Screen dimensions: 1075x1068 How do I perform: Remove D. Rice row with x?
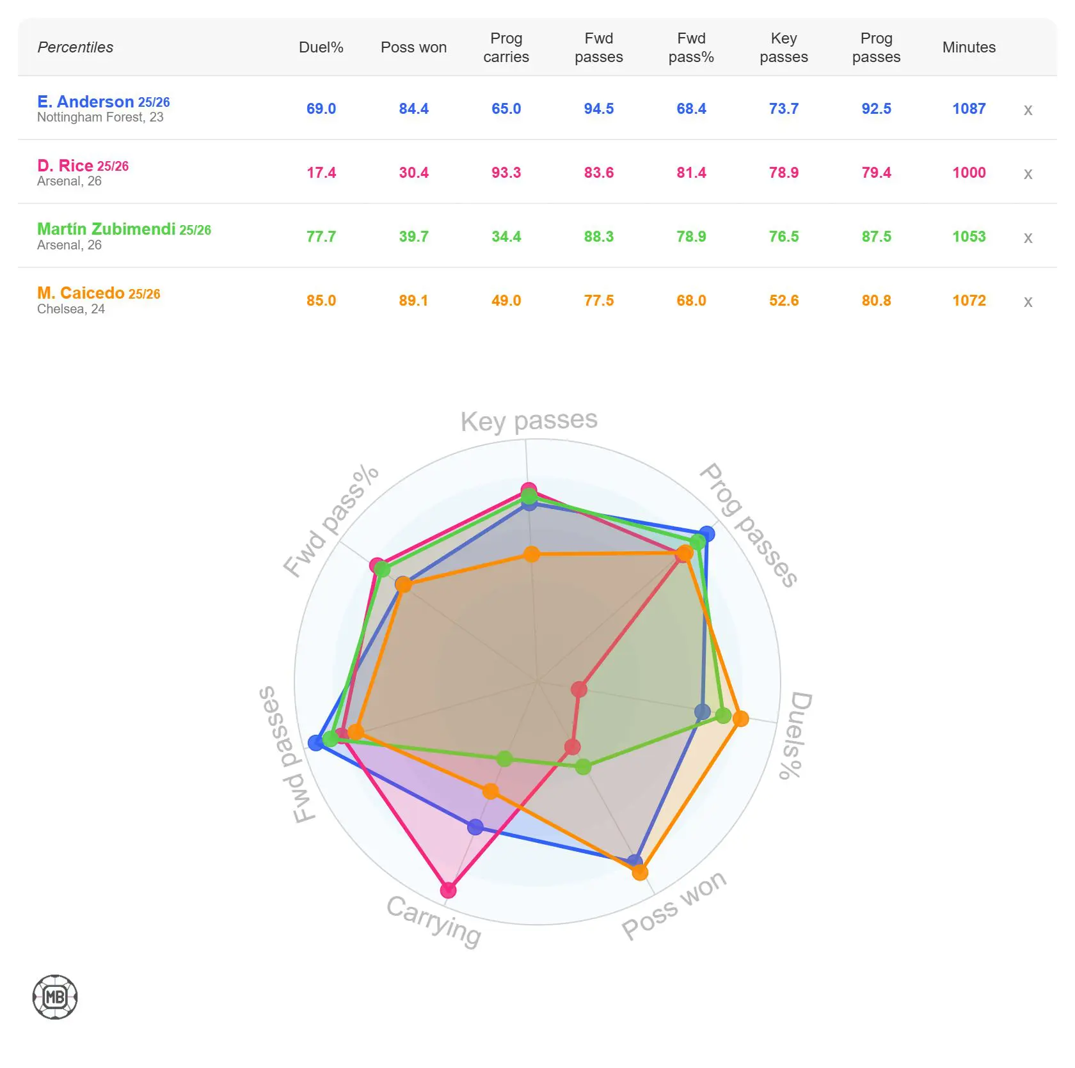(x=1028, y=174)
